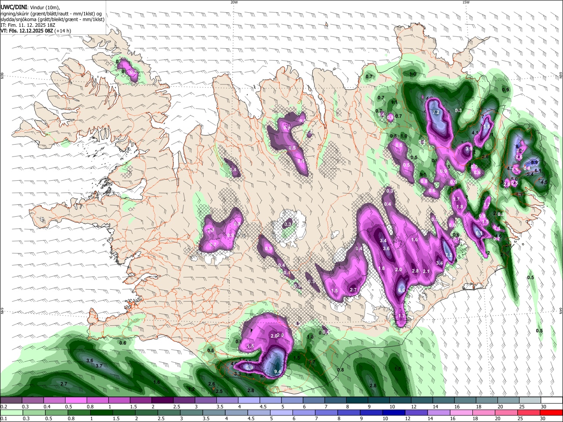The width and height of the screenshot is (563, 422).
Task: Select the lavender swatch between 4 and 4.5 in upper legend row
Action: [x=249, y=400]
